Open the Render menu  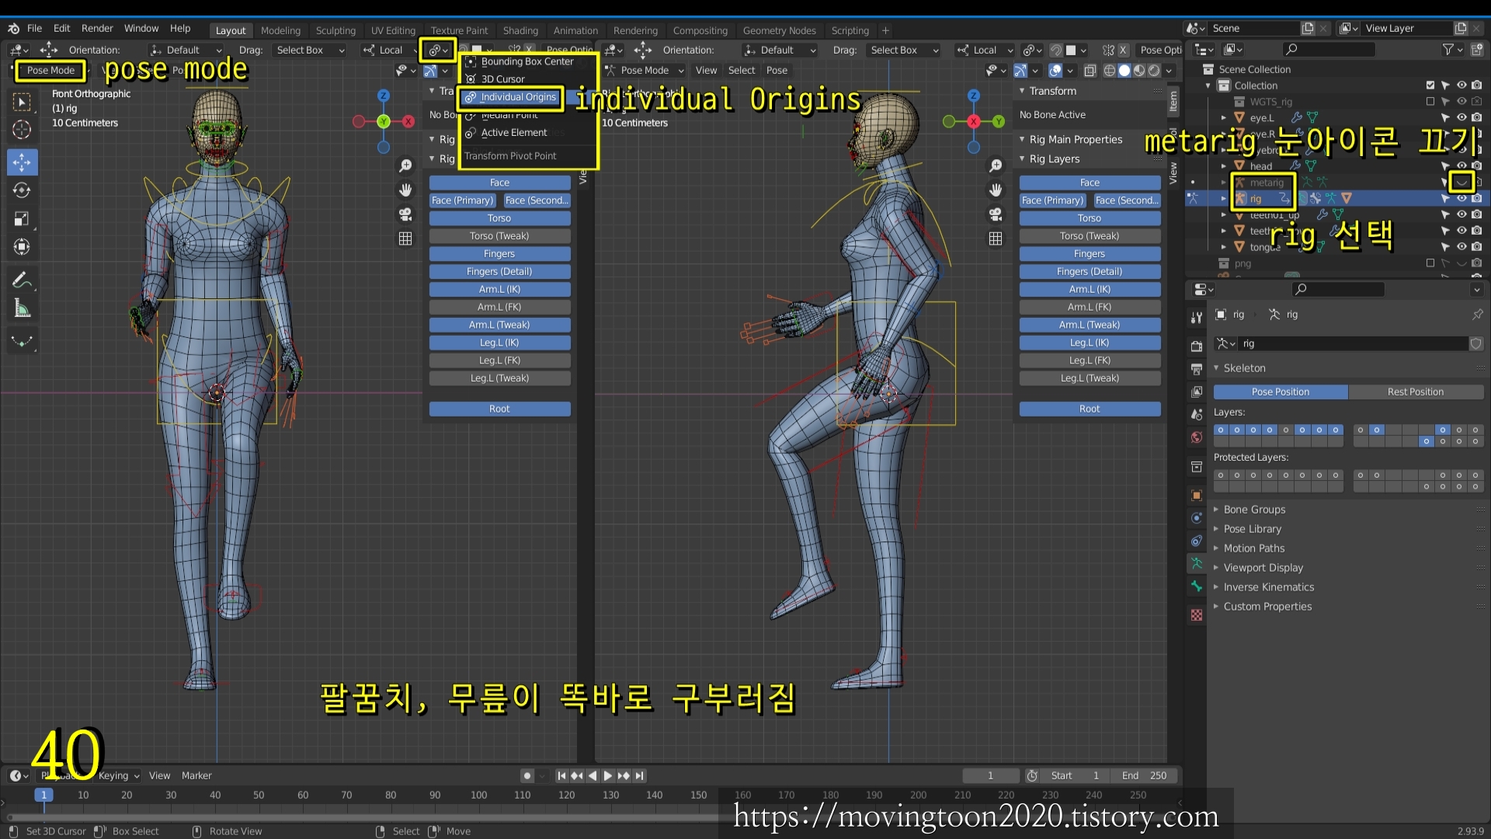[x=97, y=28]
